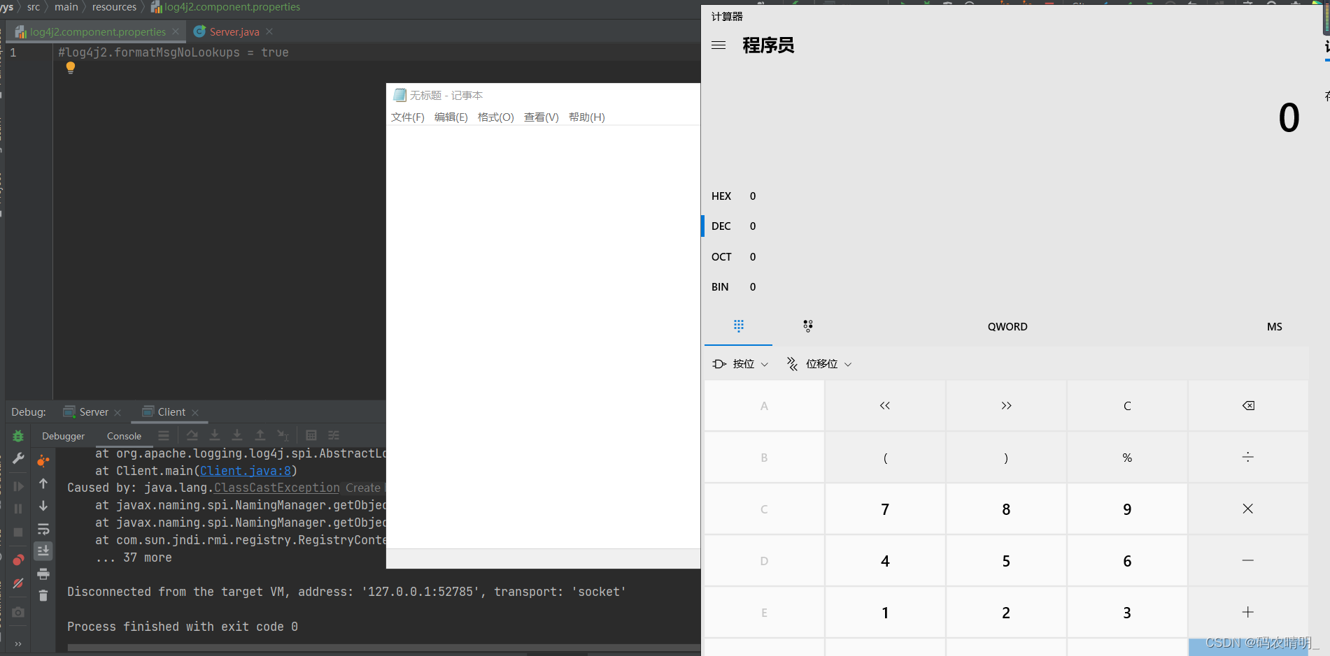Click the Trace Current Stream Chain icon
The image size is (1330, 656).
334,435
